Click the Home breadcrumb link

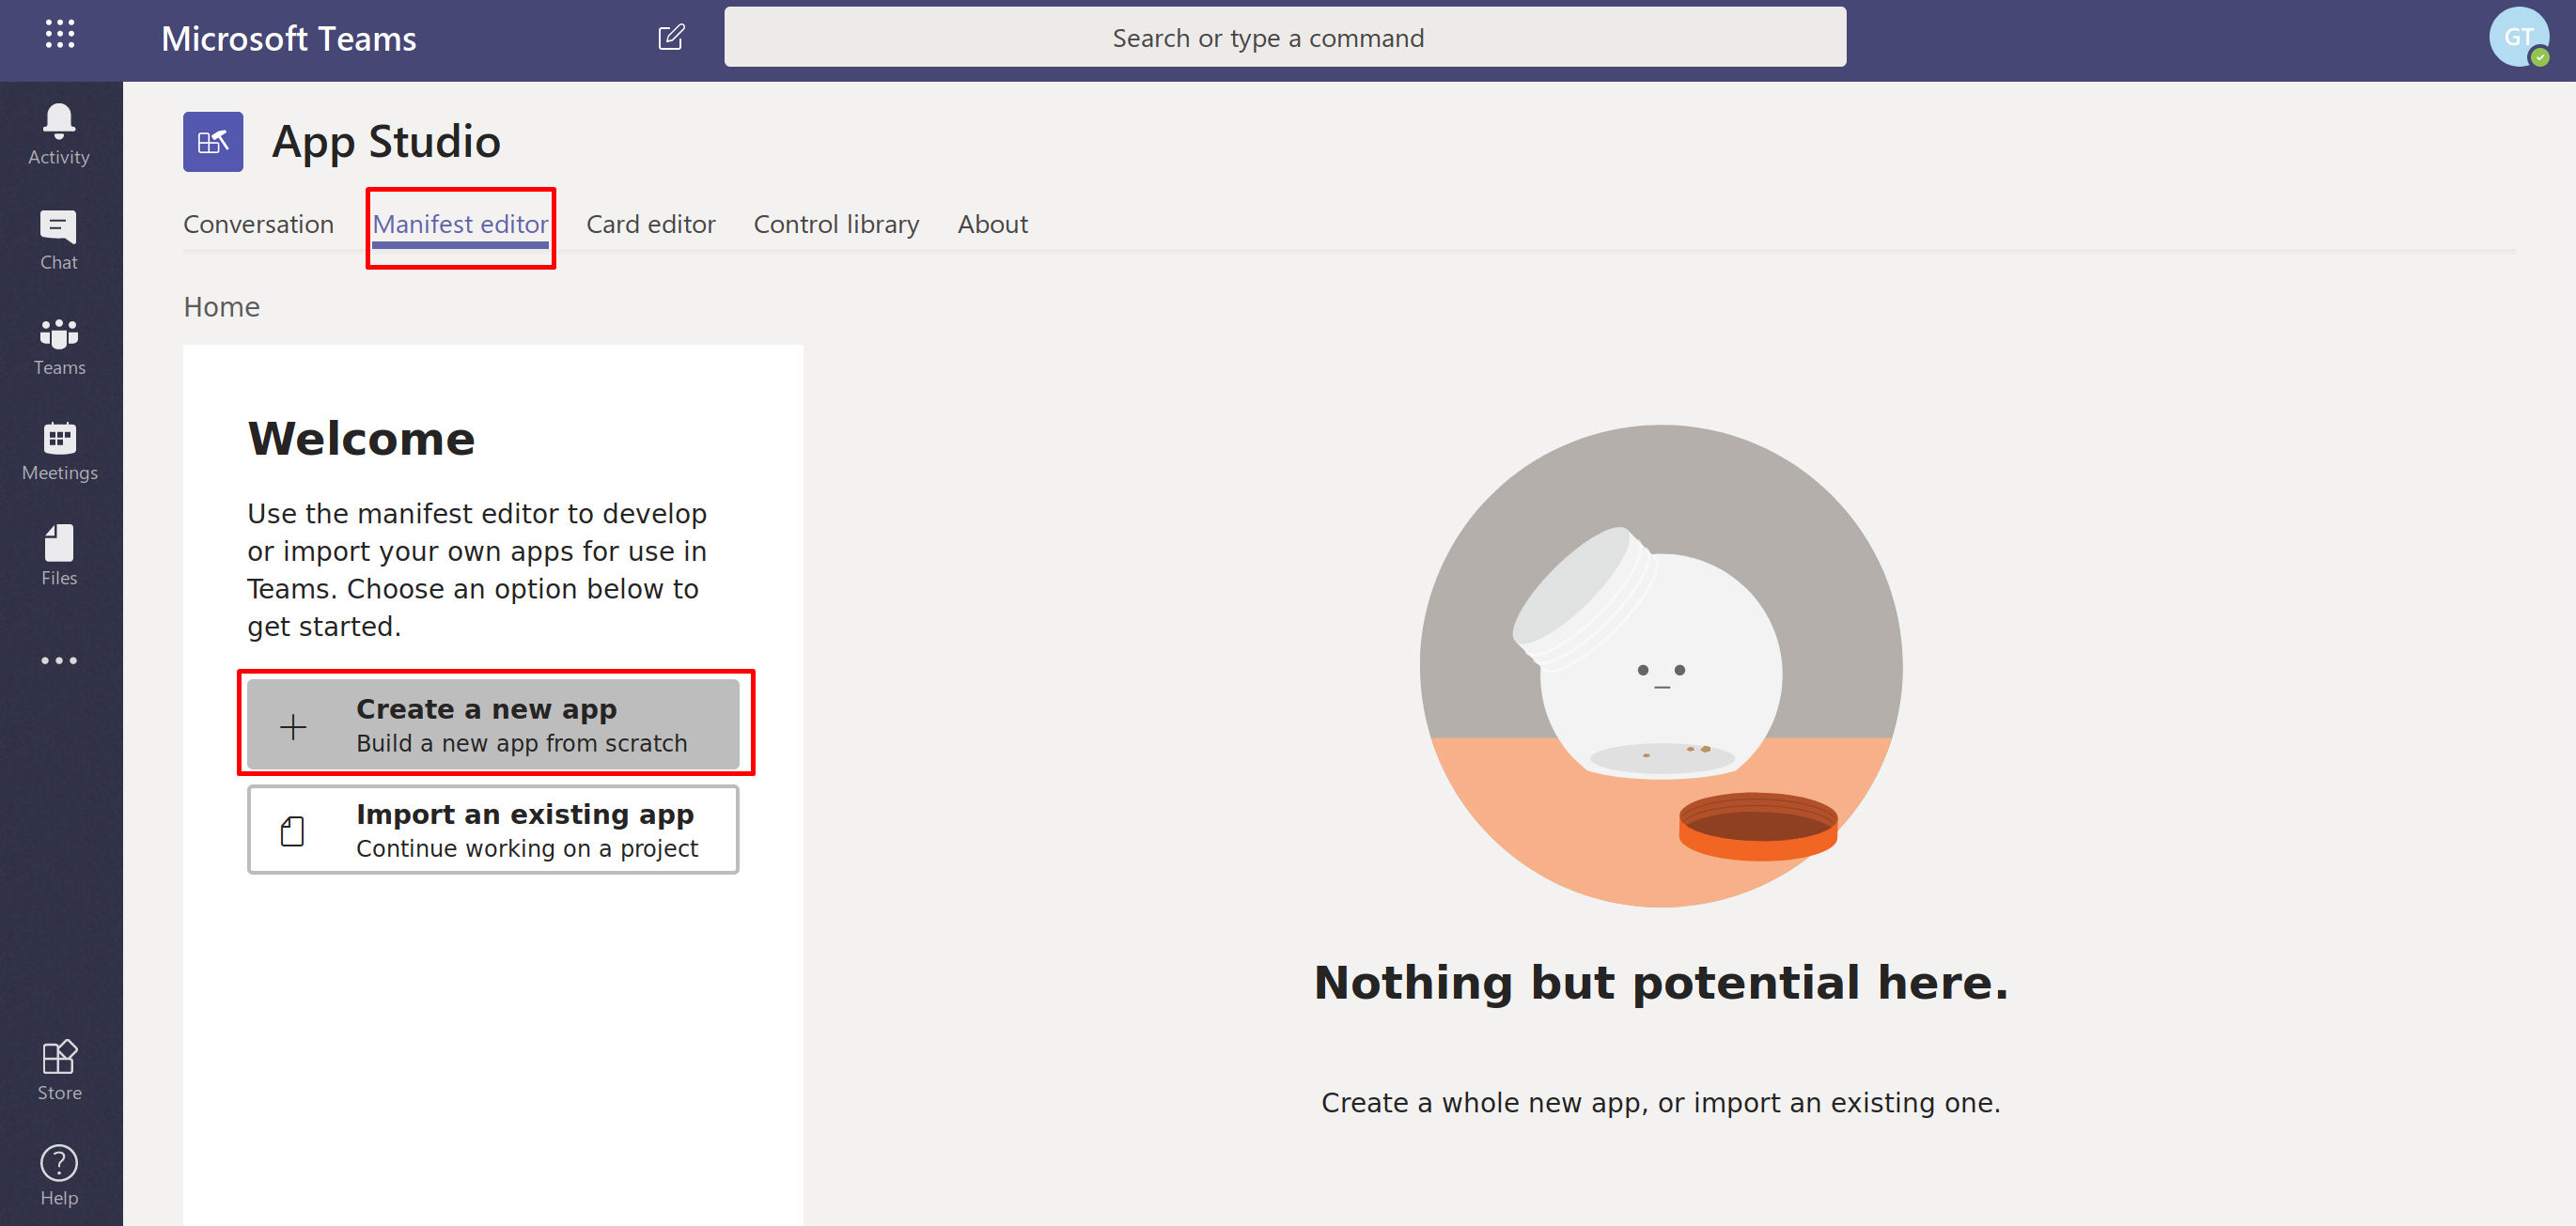(x=221, y=307)
